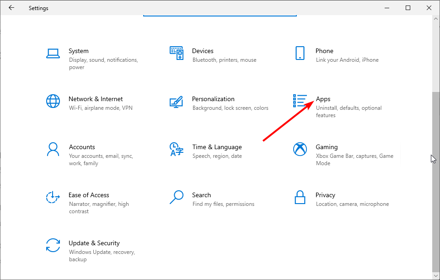This screenshot has width=440, height=280.
Task: Click the Search magnifying glass icon
Action: (x=177, y=197)
